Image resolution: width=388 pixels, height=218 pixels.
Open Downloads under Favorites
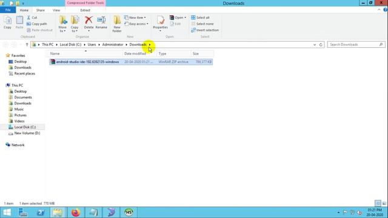pyautogui.click(x=22, y=67)
